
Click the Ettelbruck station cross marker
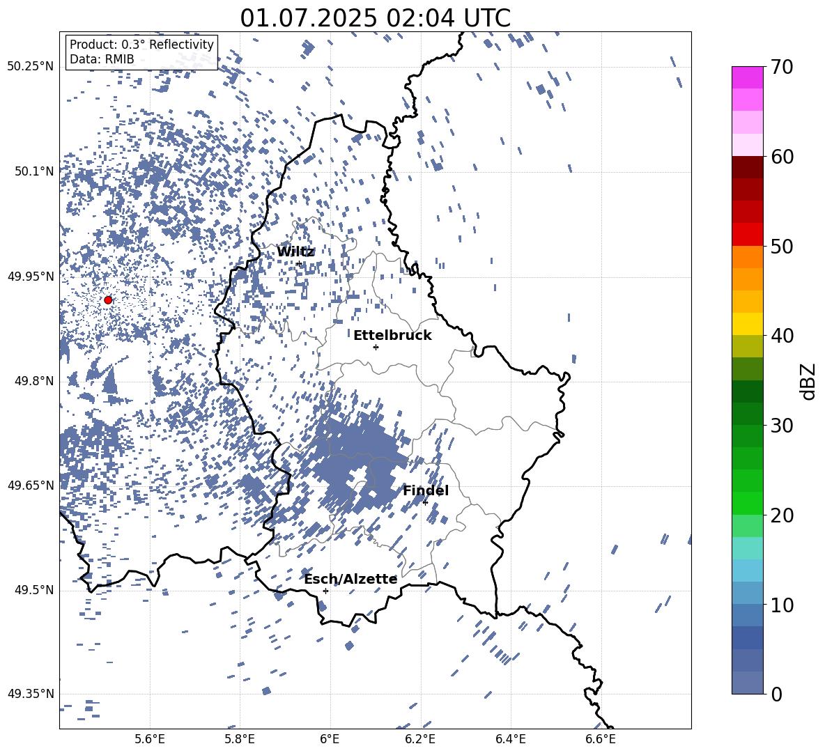pyautogui.click(x=376, y=347)
